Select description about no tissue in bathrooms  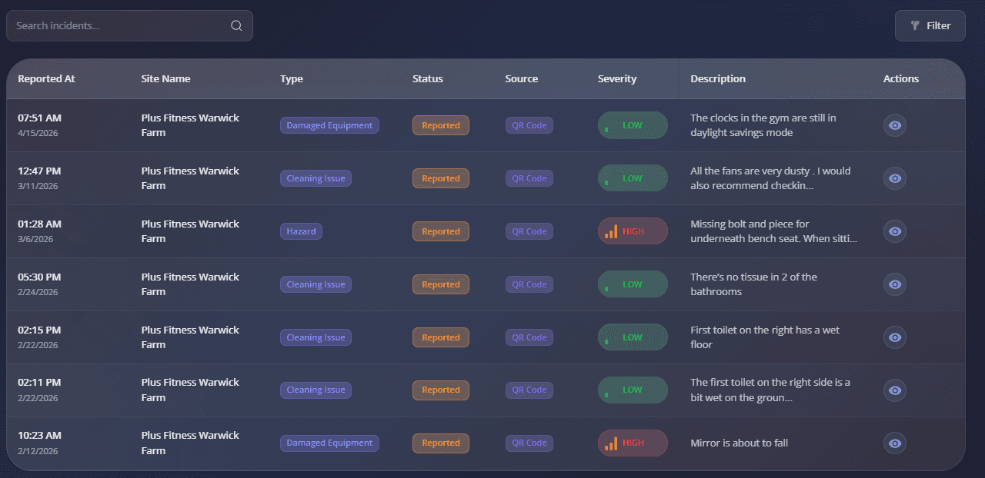754,284
